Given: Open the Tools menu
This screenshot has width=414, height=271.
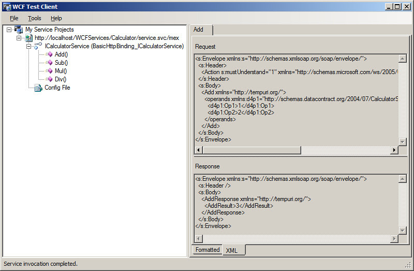Looking at the screenshot, I should click(35, 18).
